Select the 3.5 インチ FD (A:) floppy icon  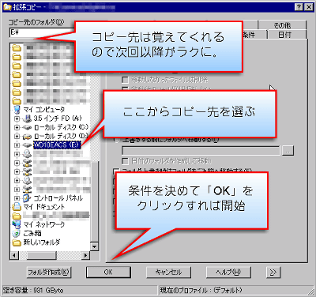click(x=27, y=118)
